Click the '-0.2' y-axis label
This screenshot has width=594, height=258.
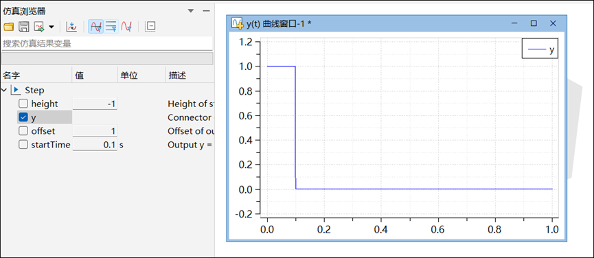tap(244, 213)
